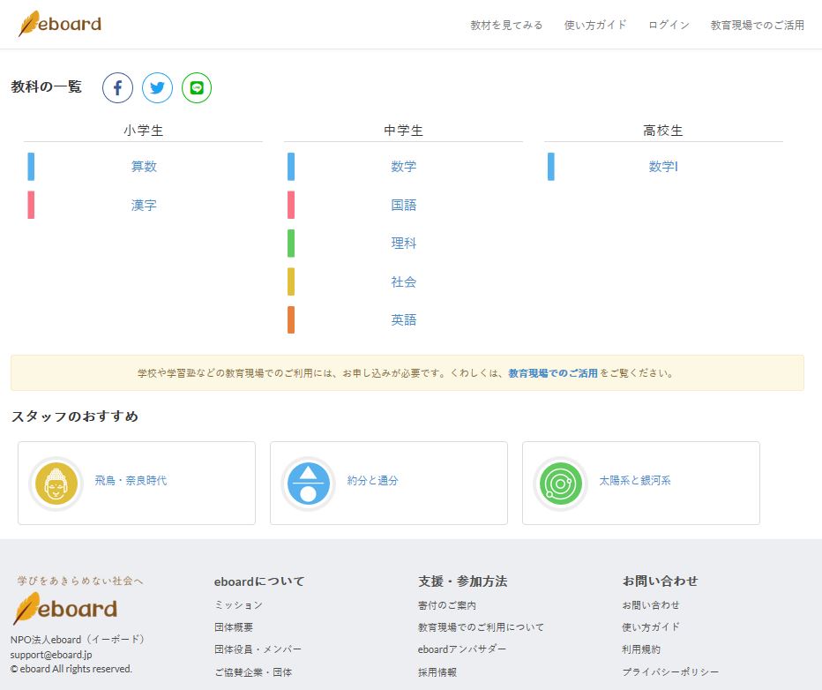The height and width of the screenshot is (690, 822).
Task: Click the Buddha icon for 飛鳥・奈良時代
Action: coord(56,484)
